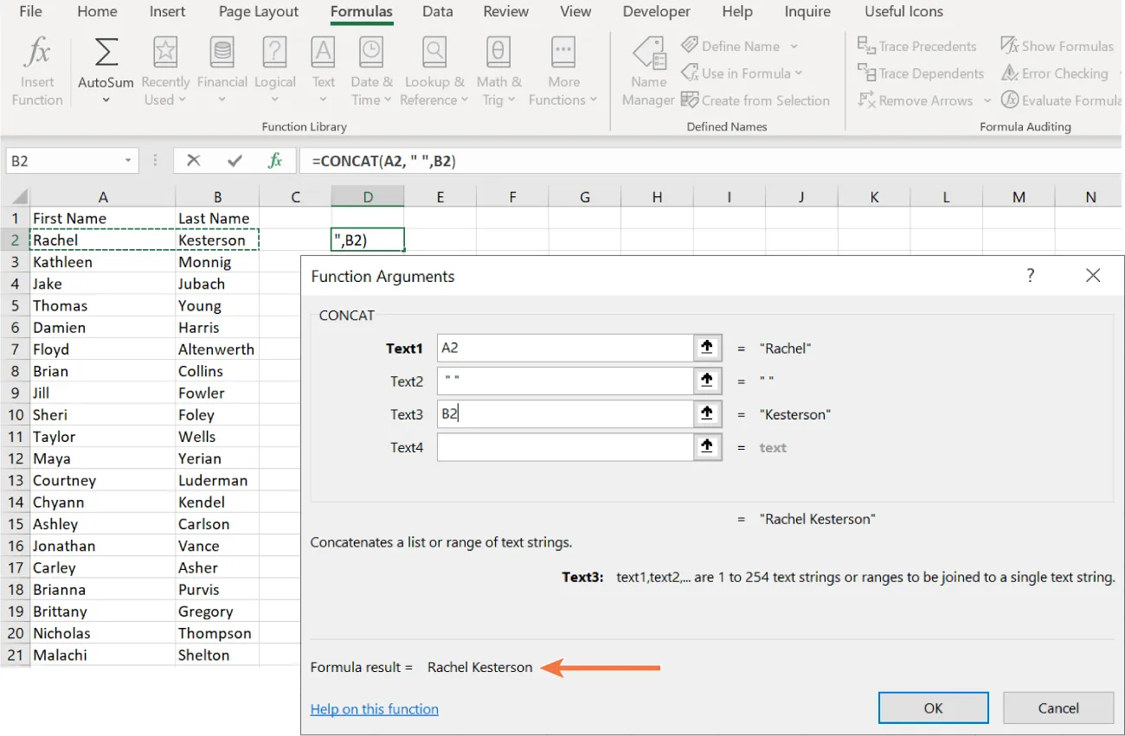Switch to the Data tab
The image size is (1125, 736).
point(437,12)
